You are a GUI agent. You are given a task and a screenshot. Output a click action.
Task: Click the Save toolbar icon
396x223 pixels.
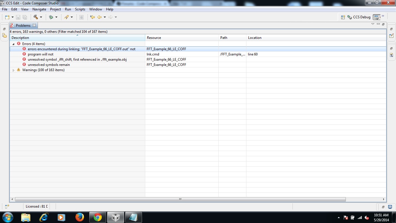(18, 17)
